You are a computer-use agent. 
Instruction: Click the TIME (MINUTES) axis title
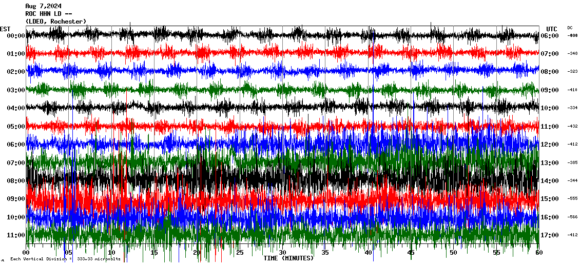288,258
